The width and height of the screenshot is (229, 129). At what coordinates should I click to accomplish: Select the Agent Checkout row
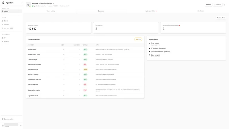tap(85, 96)
